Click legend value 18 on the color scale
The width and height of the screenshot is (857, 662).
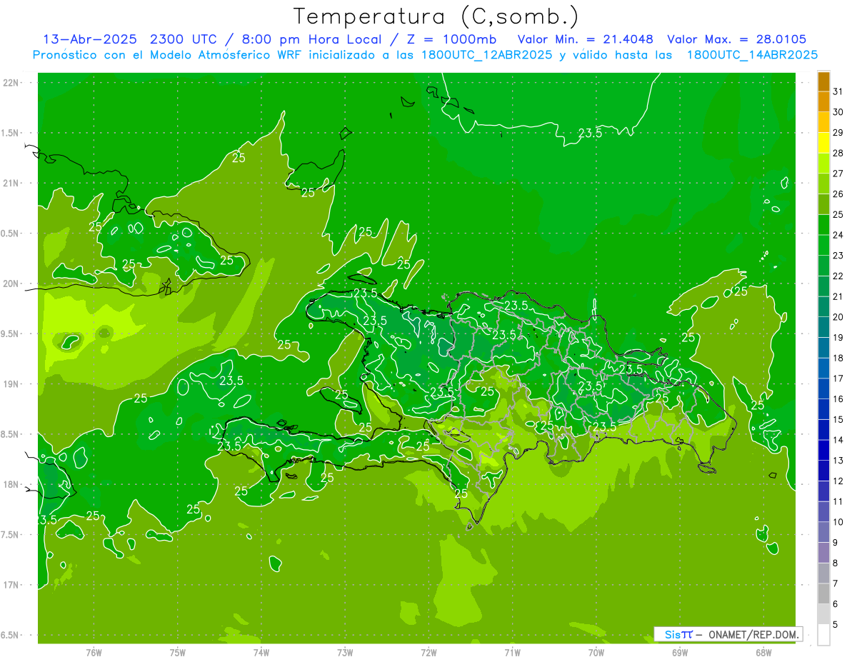pyautogui.click(x=838, y=358)
